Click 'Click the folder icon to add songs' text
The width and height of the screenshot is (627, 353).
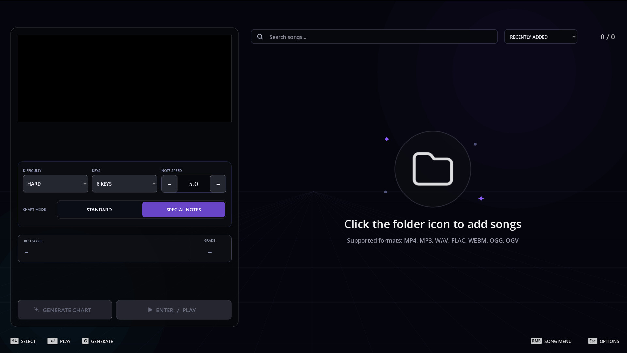pyautogui.click(x=433, y=224)
